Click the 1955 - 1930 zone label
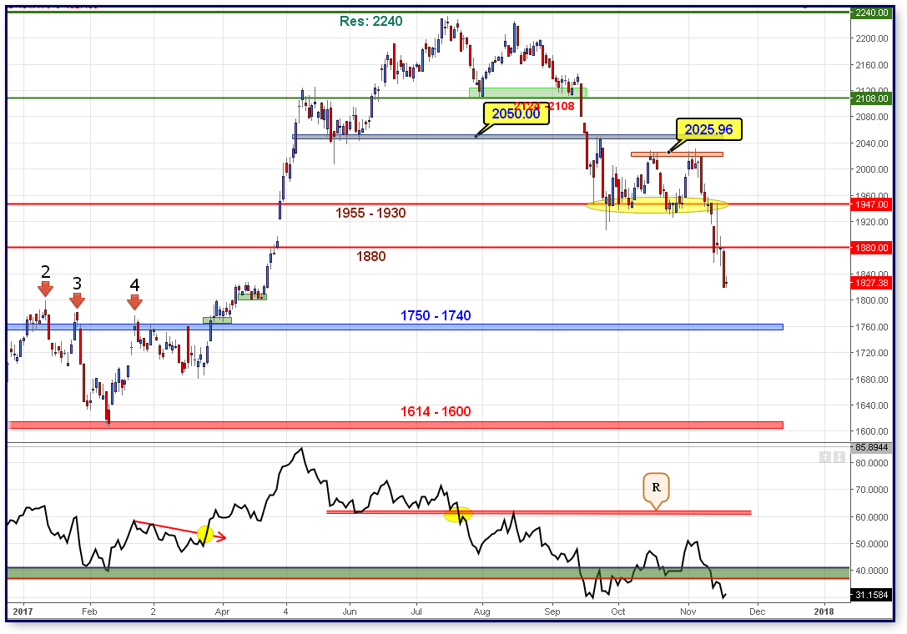The height and width of the screenshot is (634, 907). (x=370, y=214)
